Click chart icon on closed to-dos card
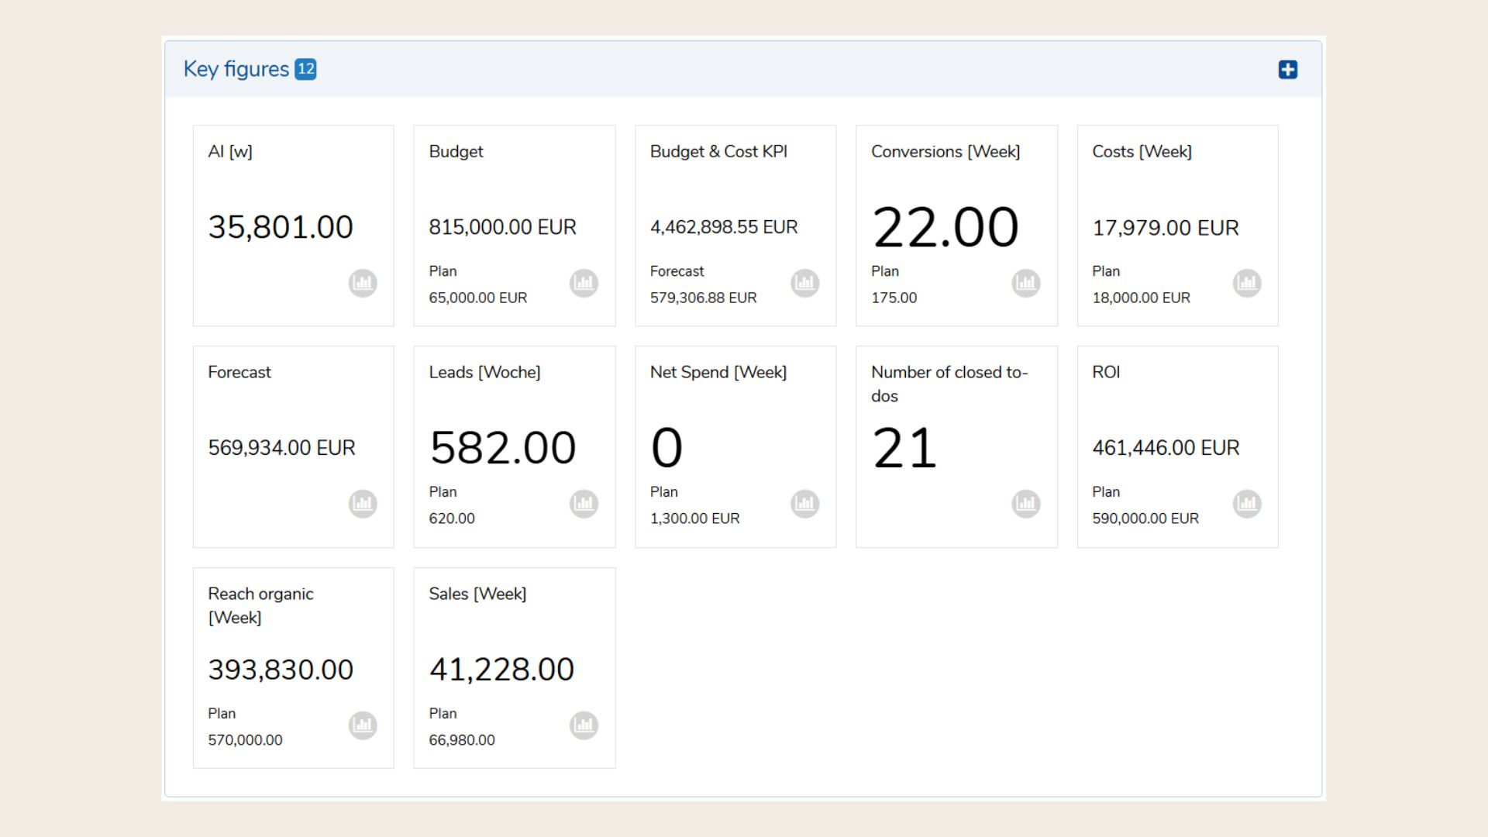Screen dimensions: 1488x837 point(1025,504)
